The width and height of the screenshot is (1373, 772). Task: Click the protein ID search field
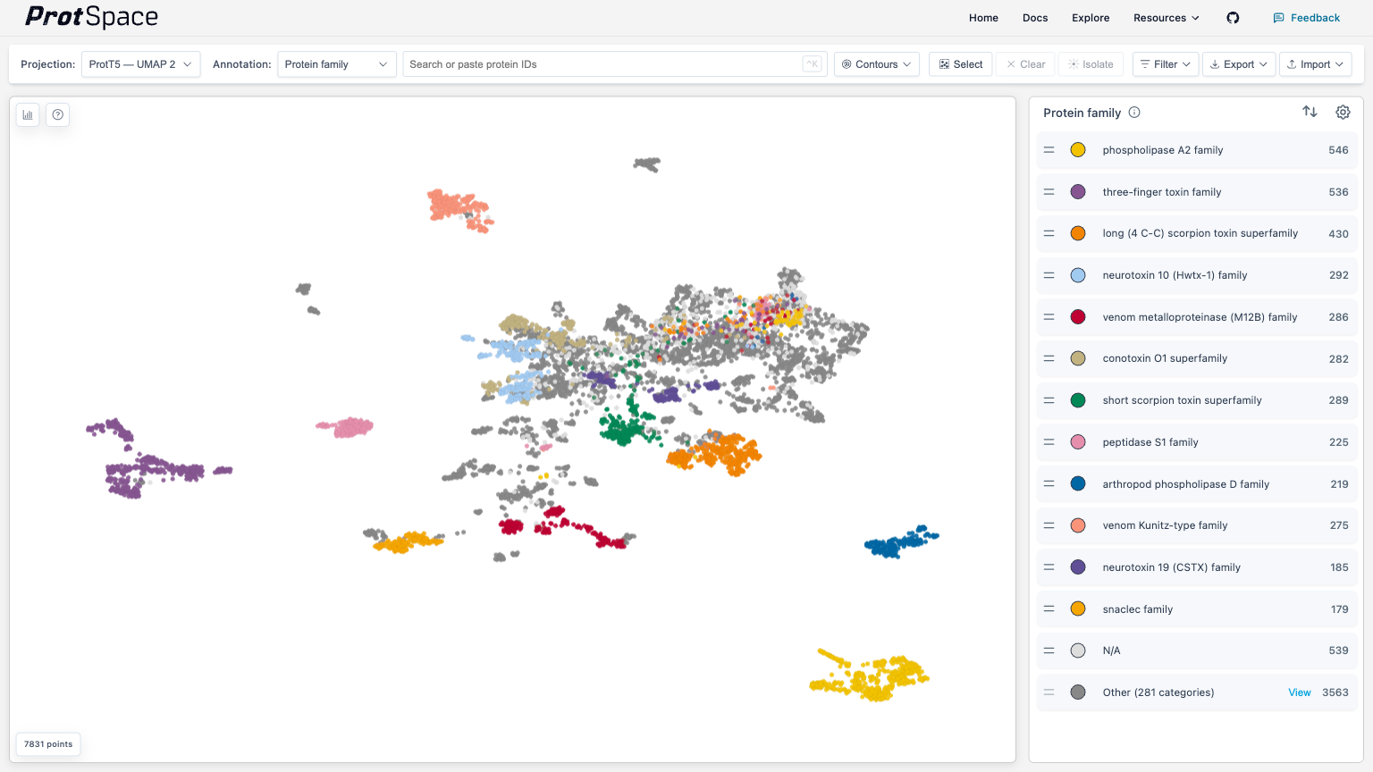(615, 64)
